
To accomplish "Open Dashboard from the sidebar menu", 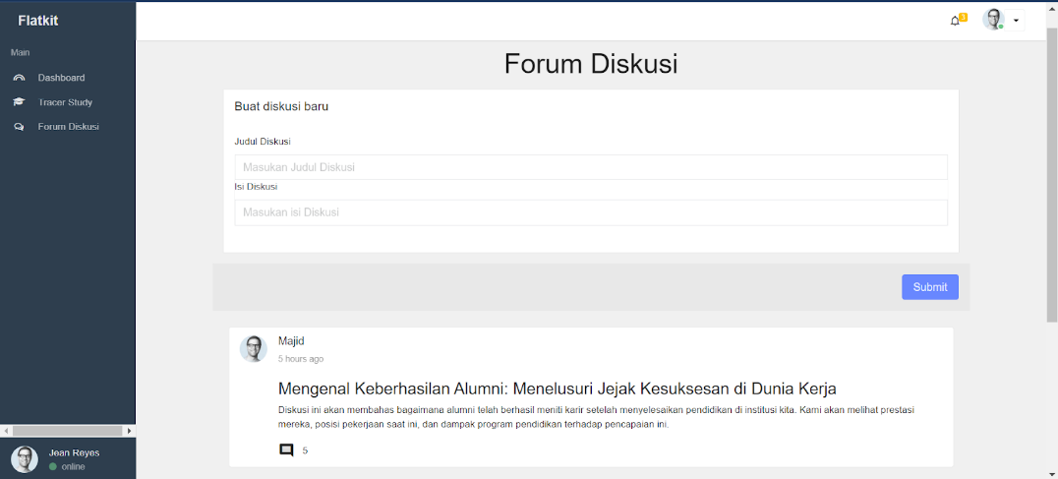I will click(61, 78).
